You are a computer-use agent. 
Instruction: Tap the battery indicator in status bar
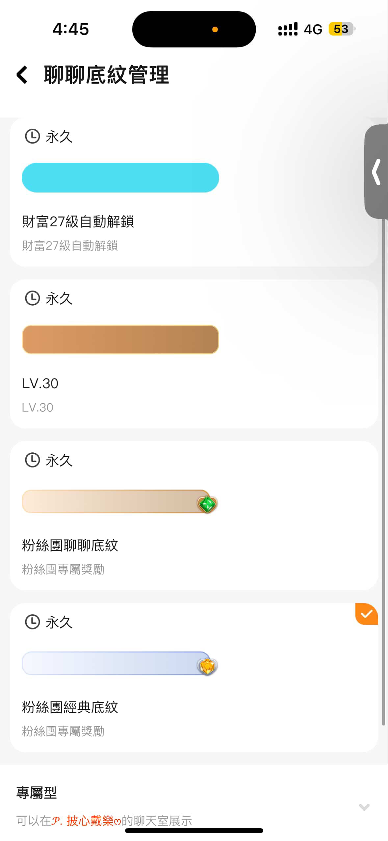342,29
